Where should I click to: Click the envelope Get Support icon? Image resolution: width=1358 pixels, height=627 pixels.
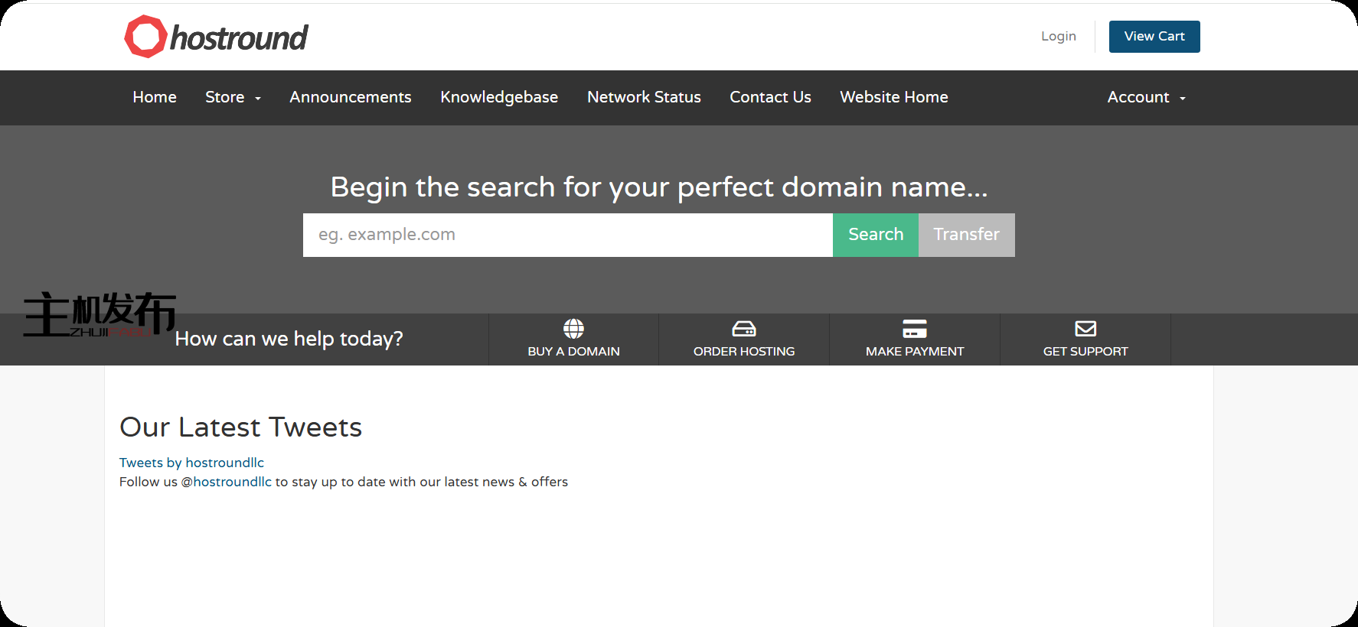(1085, 329)
